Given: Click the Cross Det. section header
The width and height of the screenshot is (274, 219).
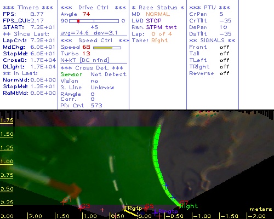Looking at the screenshot, I should click(x=92, y=68).
